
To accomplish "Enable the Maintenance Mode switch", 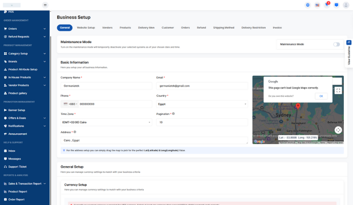I will pyautogui.click(x=336, y=45).
